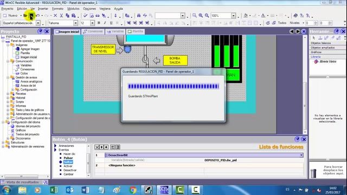Select Avisos analógicos tree item
Viewport: 347px width, 195px height.
pos(31,82)
